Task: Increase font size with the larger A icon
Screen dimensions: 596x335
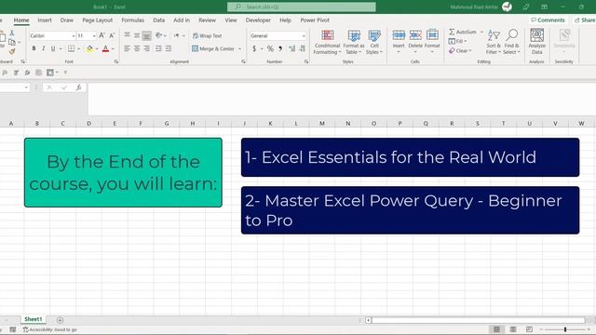Action: 102,35
